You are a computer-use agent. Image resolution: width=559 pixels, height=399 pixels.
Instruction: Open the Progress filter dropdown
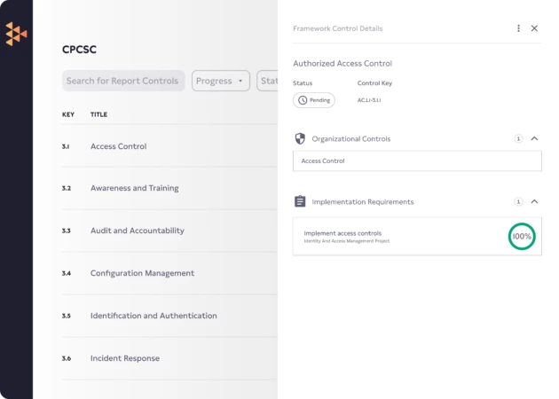pyautogui.click(x=220, y=81)
